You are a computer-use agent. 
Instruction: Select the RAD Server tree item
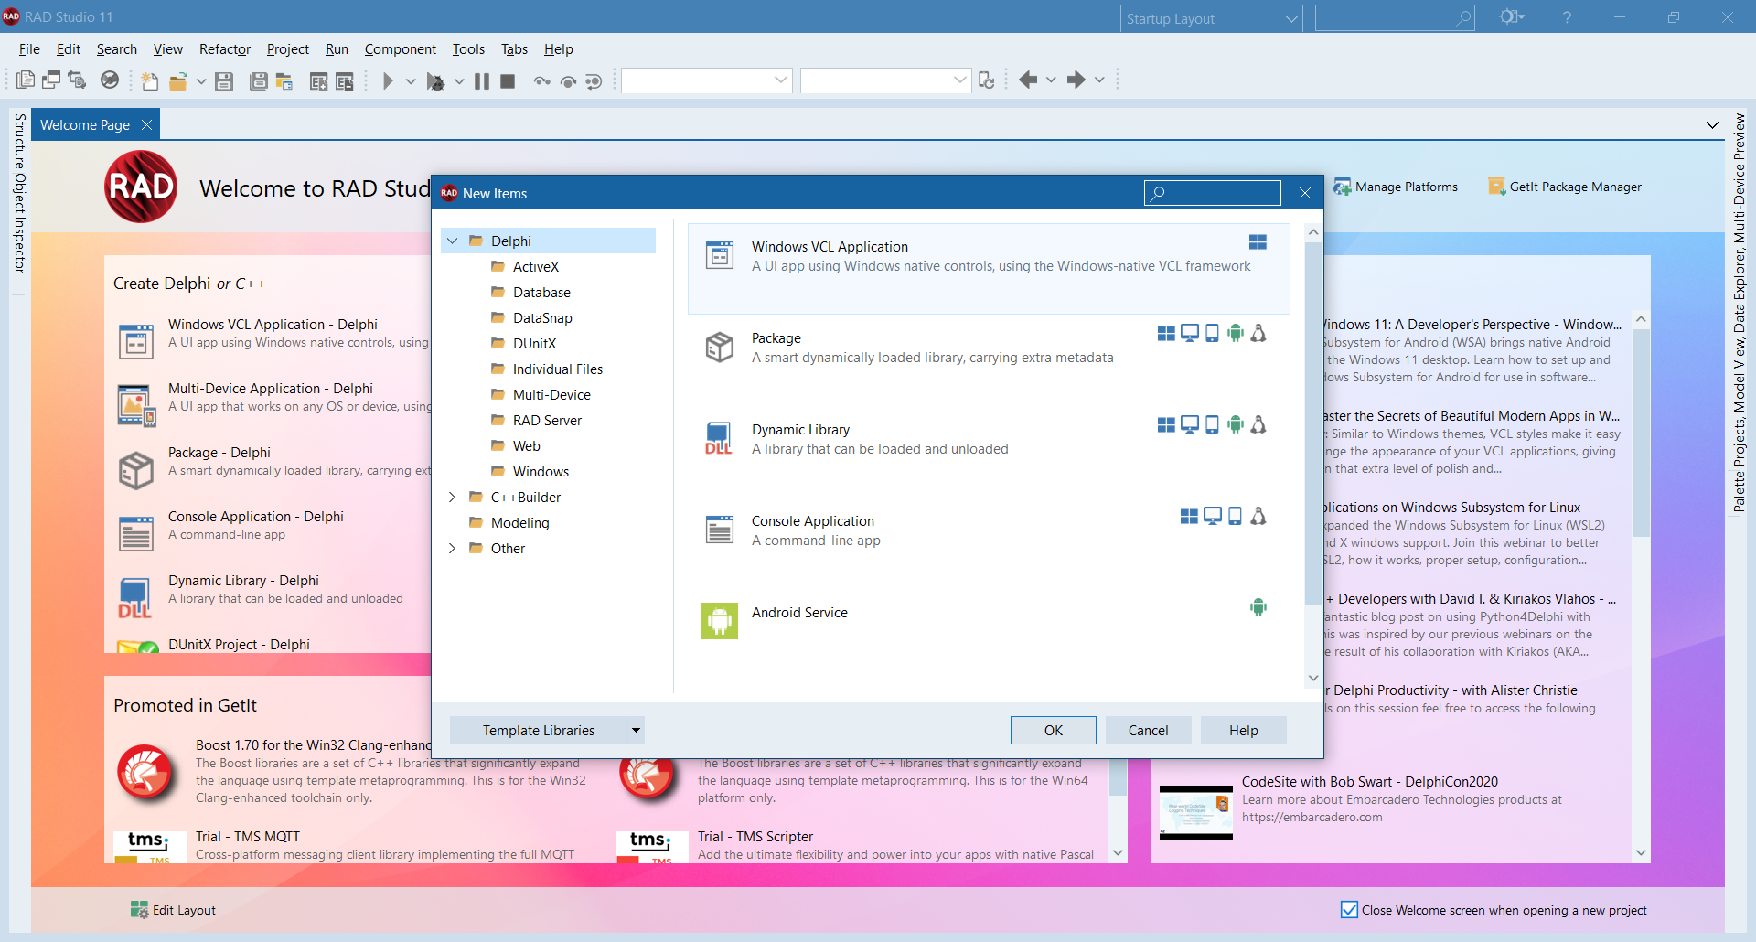pos(547,420)
